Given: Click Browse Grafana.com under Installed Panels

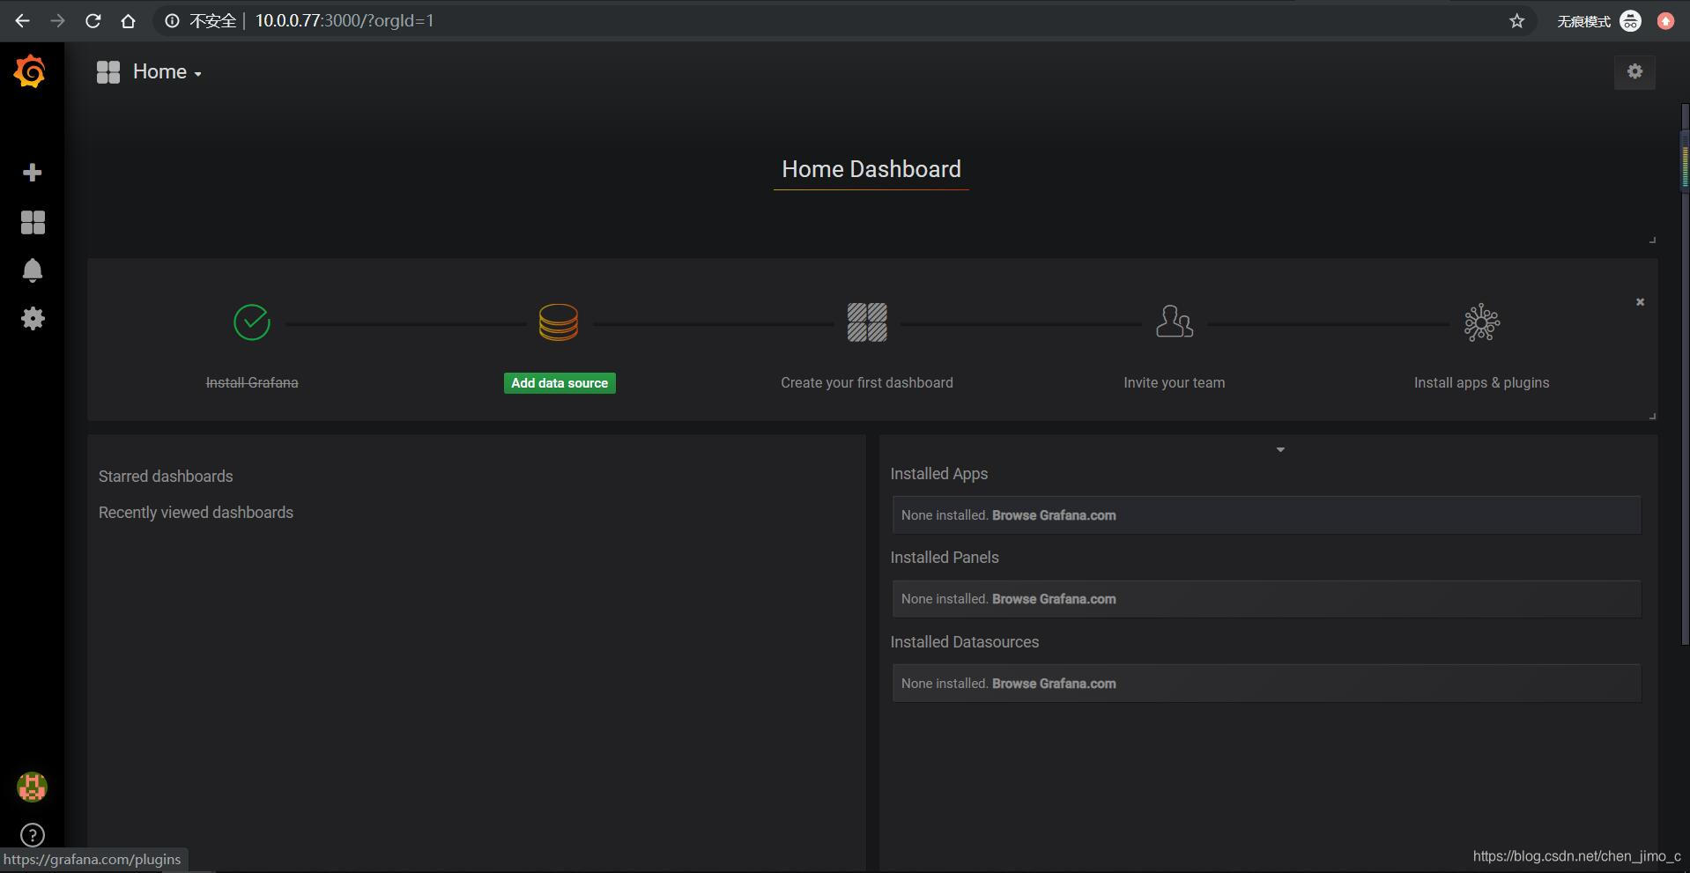Looking at the screenshot, I should click(x=1054, y=599).
